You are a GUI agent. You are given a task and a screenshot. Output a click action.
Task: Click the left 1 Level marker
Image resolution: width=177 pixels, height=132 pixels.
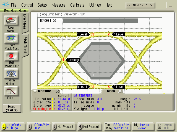click(x=83, y=34)
